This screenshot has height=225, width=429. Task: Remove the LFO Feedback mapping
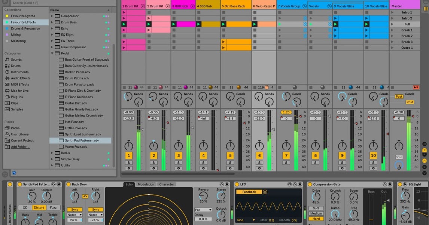point(265,192)
